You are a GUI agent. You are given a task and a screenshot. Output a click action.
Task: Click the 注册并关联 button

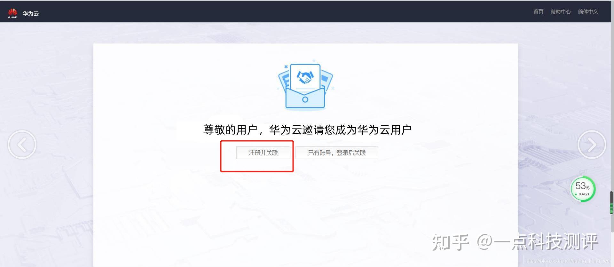tap(263, 153)
